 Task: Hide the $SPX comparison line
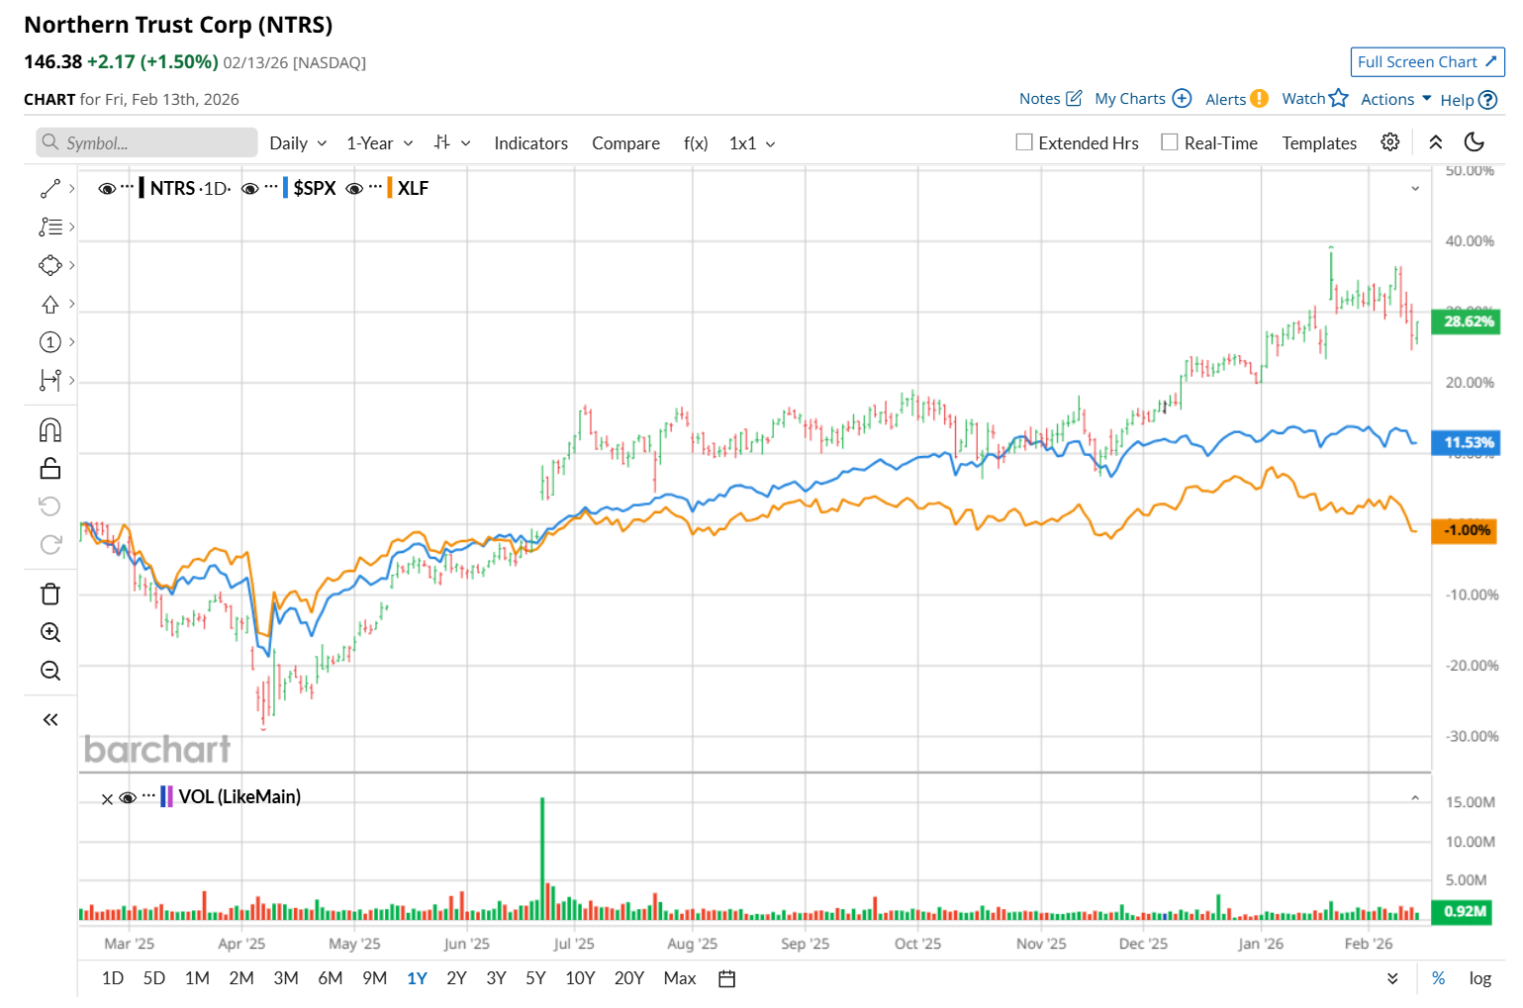coord(250,188)
